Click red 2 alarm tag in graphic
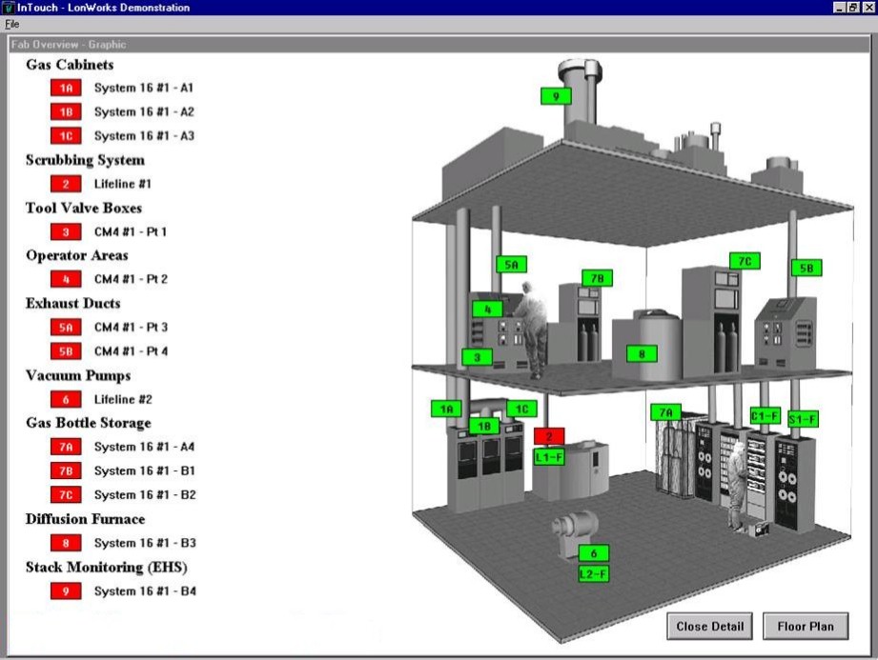The width and height of the screenshot is (878, 660). (x=549, y=436)
